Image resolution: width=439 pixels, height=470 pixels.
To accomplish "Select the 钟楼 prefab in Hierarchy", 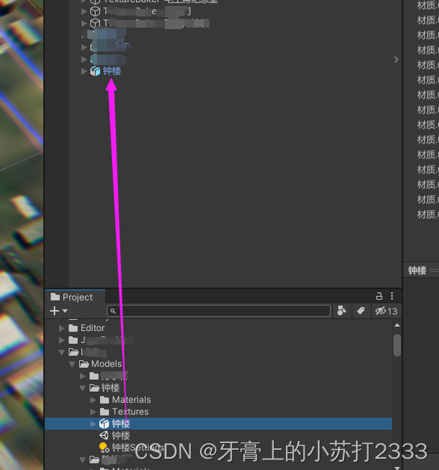I will point(112,71).
